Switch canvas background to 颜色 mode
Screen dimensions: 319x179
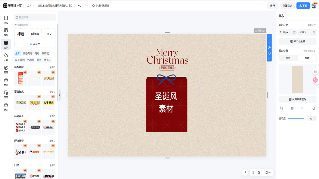click(x=288, y=58)
